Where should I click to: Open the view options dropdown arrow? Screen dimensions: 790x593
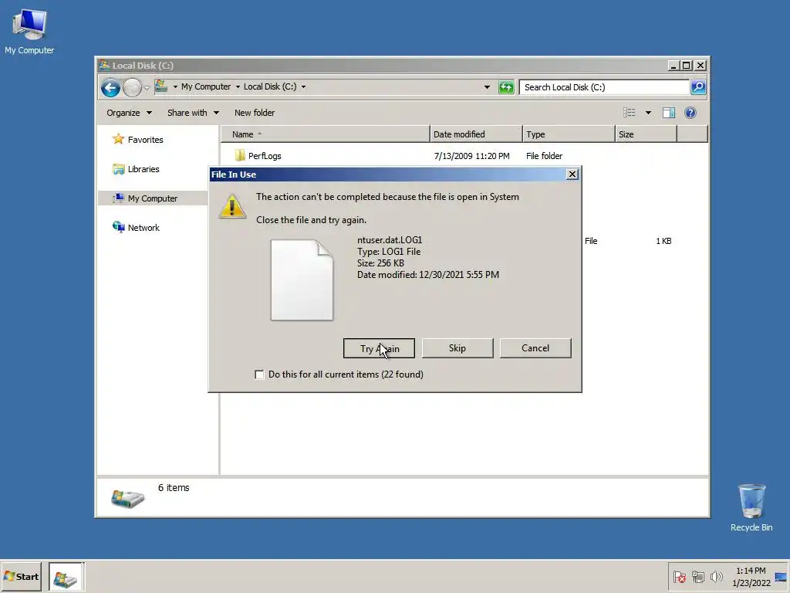click(648, 113)
